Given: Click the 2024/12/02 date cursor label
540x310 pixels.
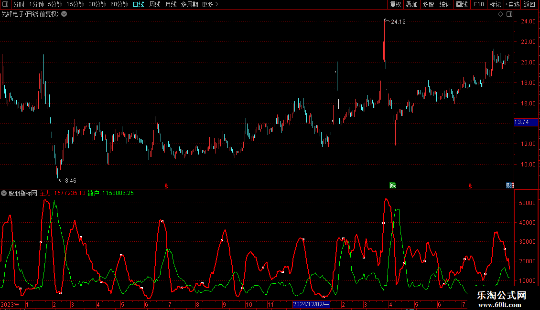Looking at the screenshot, I should (311, 304).
